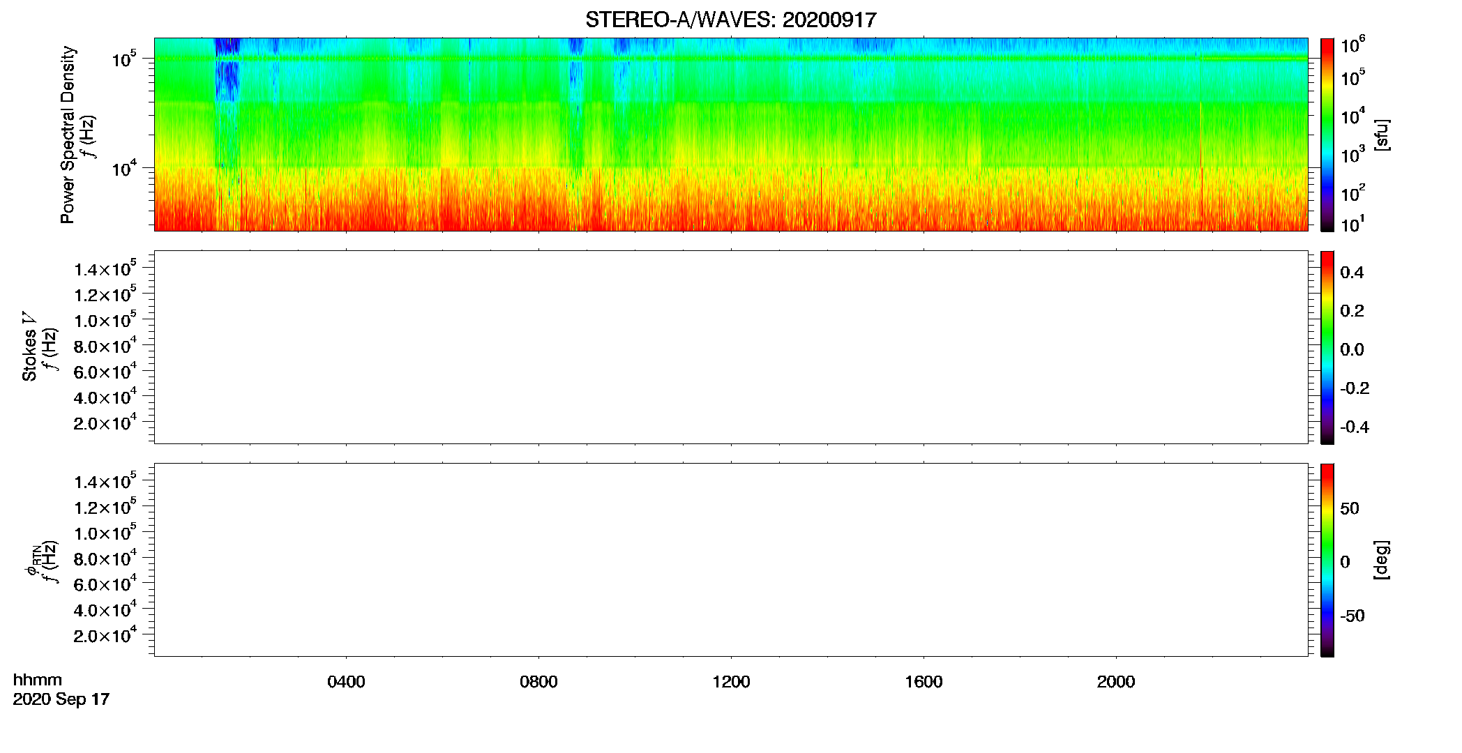Click the 1.4×10^5 tick in Stokes panel
The width and height of the screenshot is (1462, 753).
pyautogui.click(x=105, y=269)
